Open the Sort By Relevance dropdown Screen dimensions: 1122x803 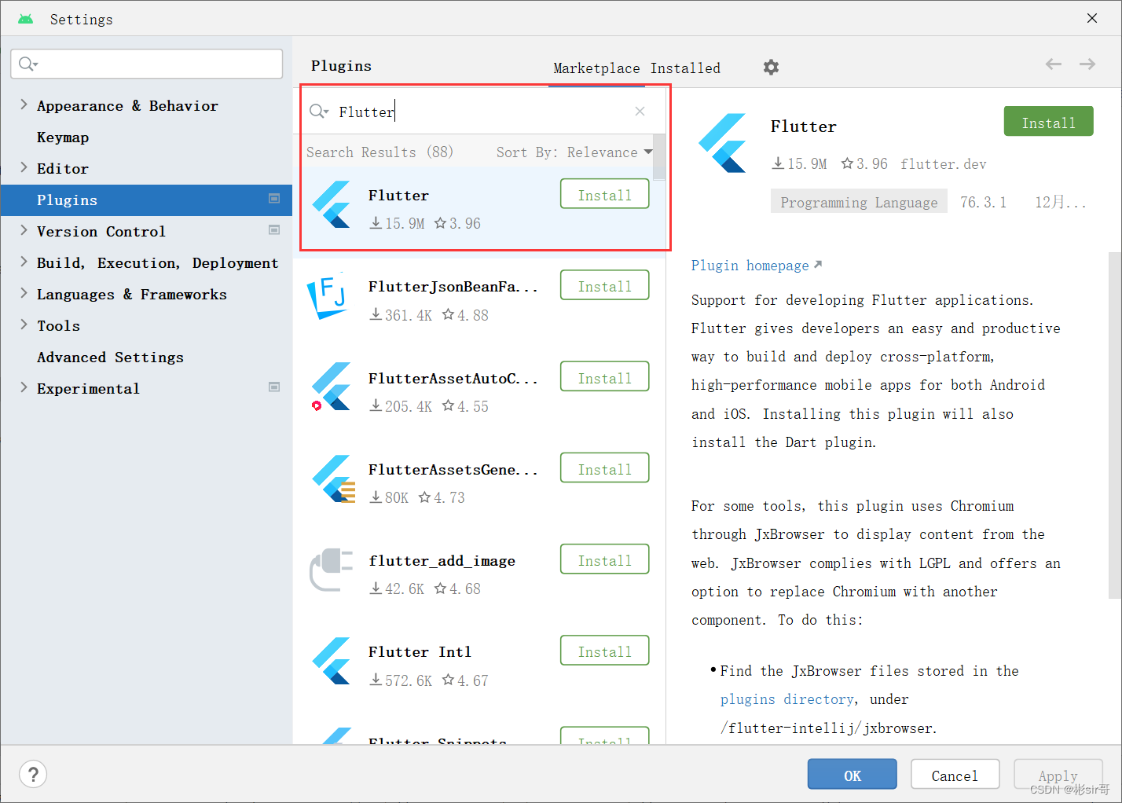[x=574, y=152]
